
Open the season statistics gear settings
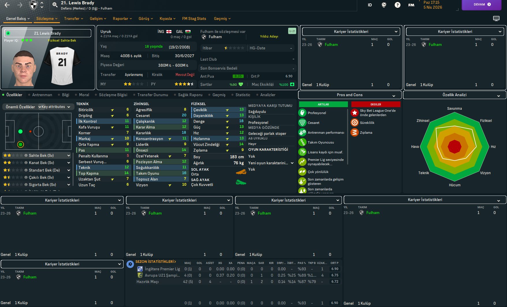130,264
